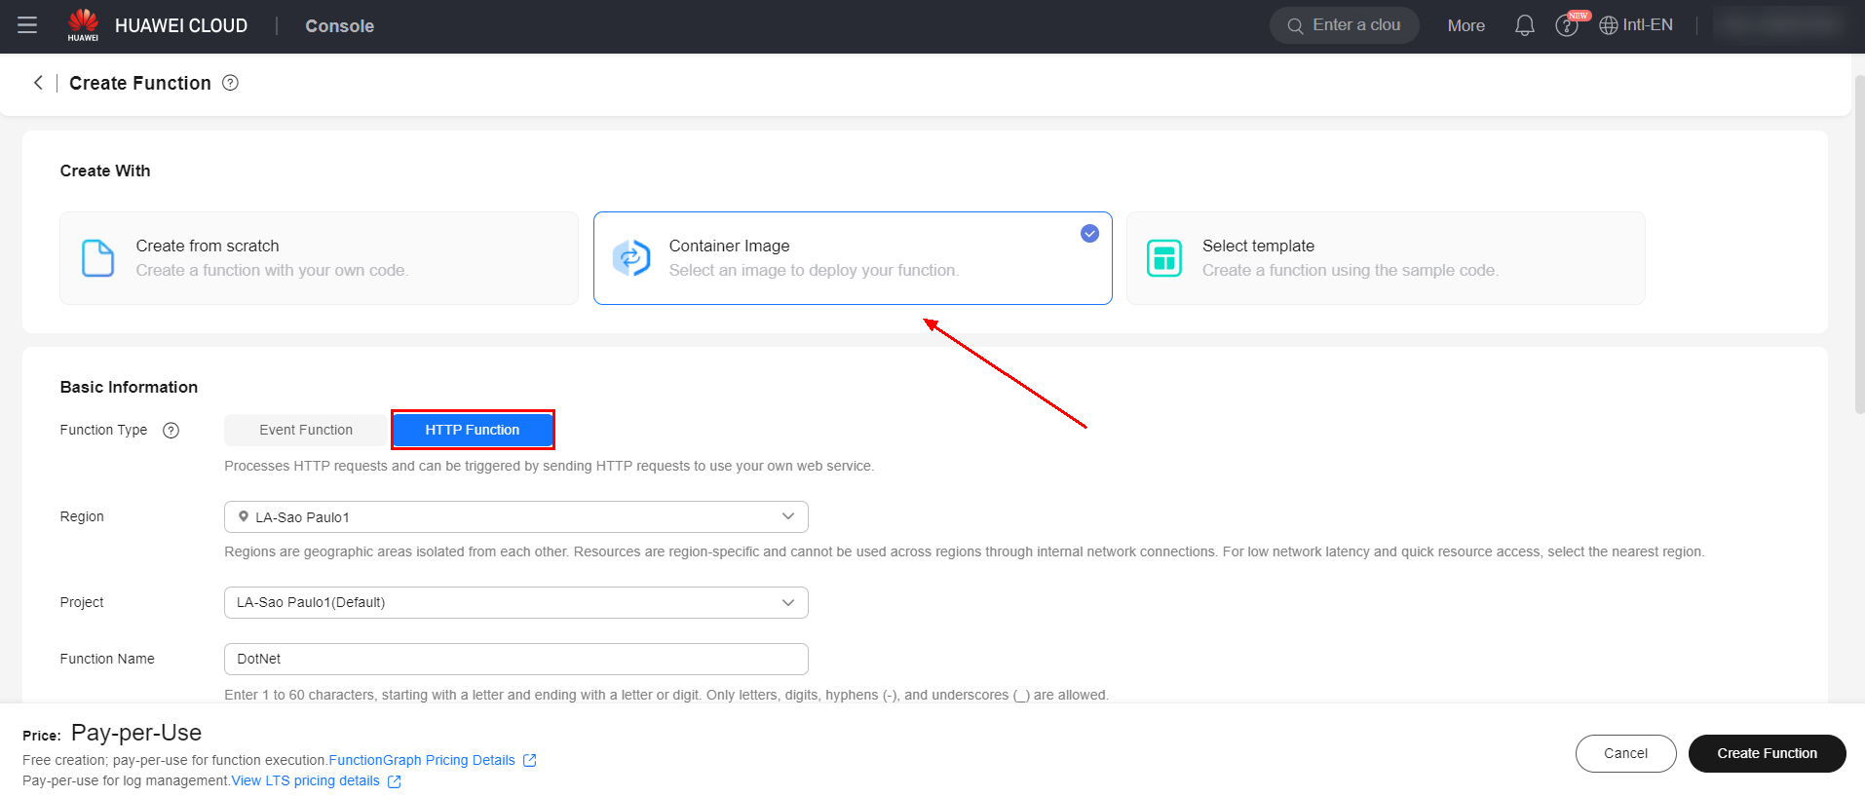Viewport: 1865px width, 797px height.
Task: Choose the Select template option
Action: tap(1385, 258)
